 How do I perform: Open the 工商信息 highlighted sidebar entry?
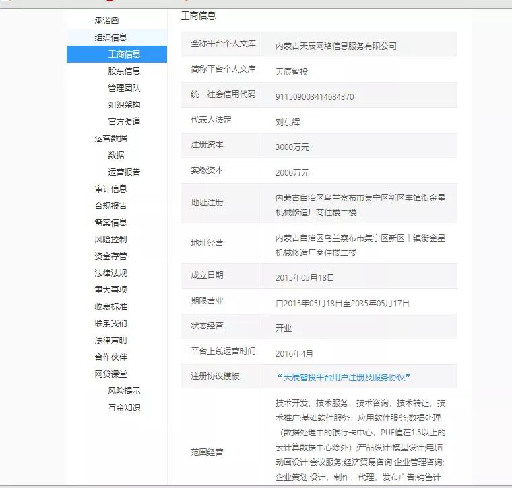117,54
